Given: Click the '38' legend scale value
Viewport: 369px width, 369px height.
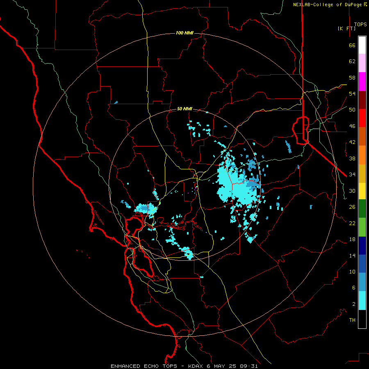Looking at the screenshot, I should 352,158.
